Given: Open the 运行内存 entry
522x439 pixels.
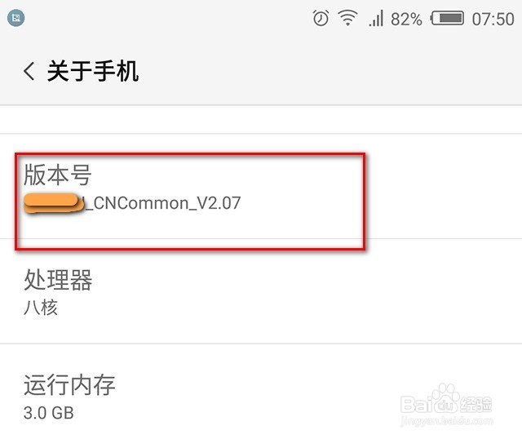Looking at the screenshot, I should tap(261, 392).
